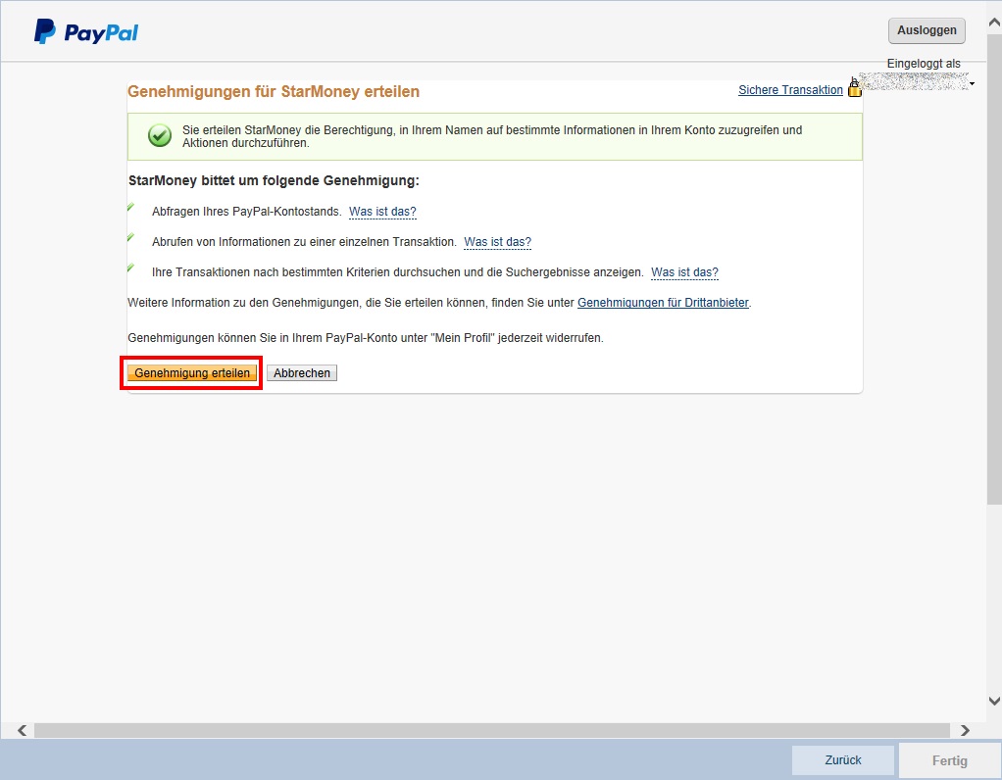Click the 'Eingeloggt als' label
This screenshot has height=780, width=1002.
[x=924, y=64]
